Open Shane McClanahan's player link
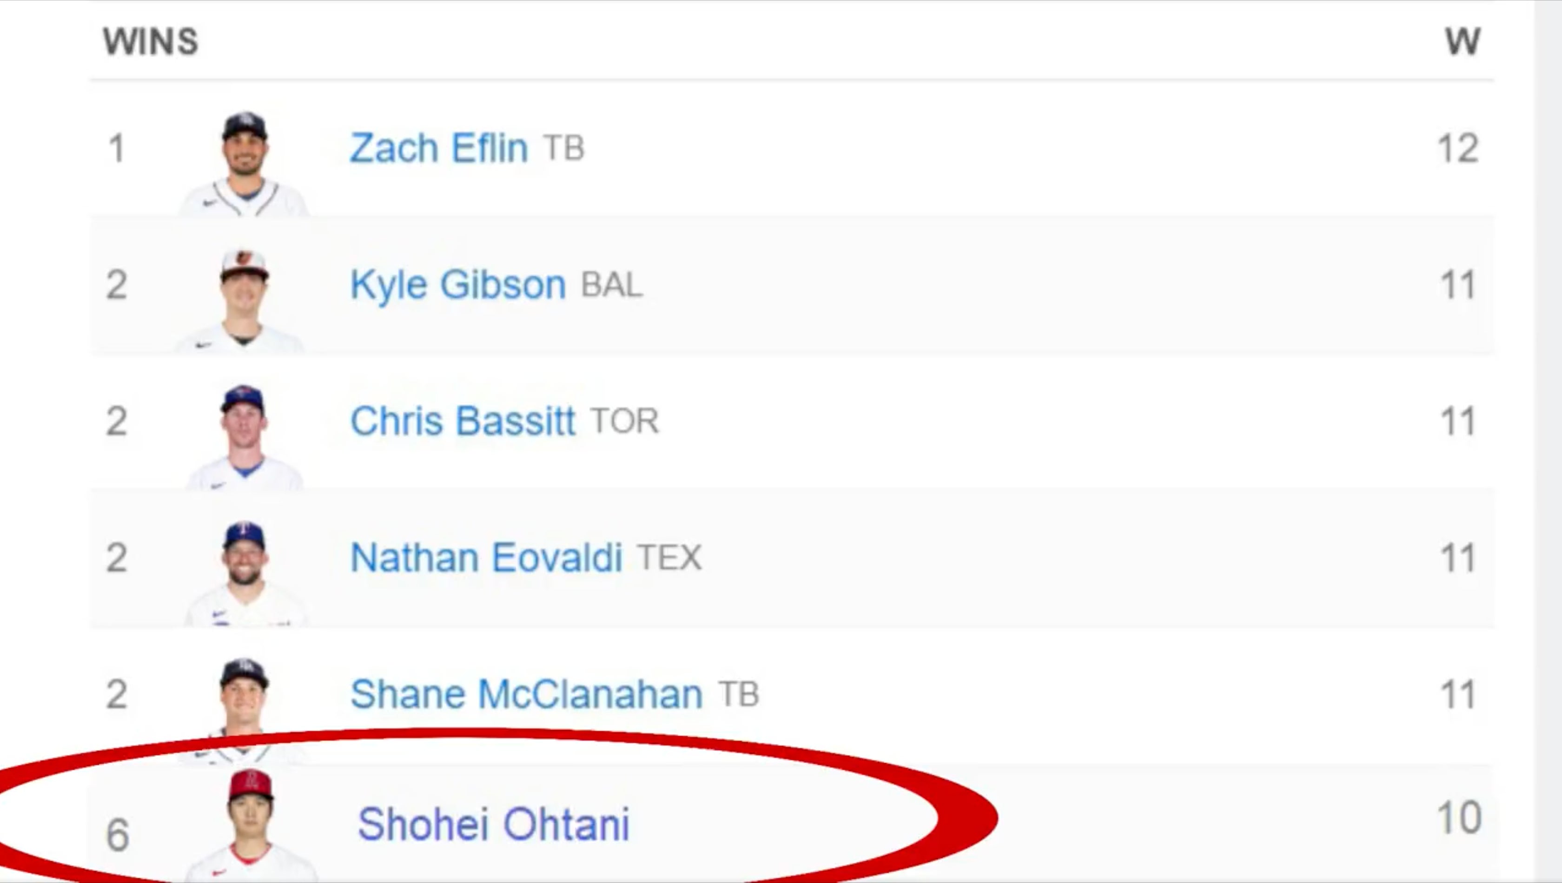Screen dimensions: 1562x883 pyautogui.click(x=526, y=694)
